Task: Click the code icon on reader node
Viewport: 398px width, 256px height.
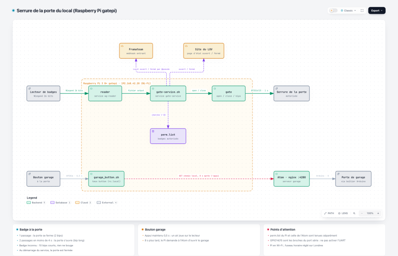Action: [x=91, y=89]
